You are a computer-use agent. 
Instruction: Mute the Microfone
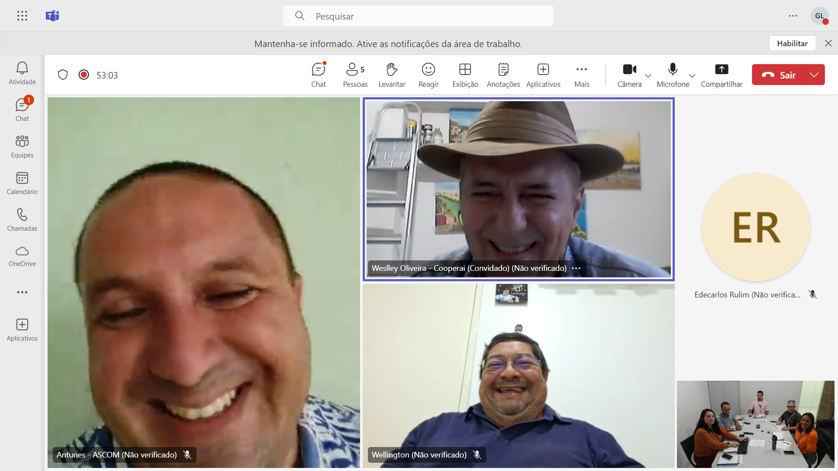pos(673,75)
